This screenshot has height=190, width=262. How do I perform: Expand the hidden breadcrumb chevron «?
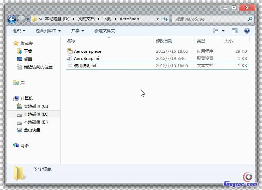click(x=41, y=19)
